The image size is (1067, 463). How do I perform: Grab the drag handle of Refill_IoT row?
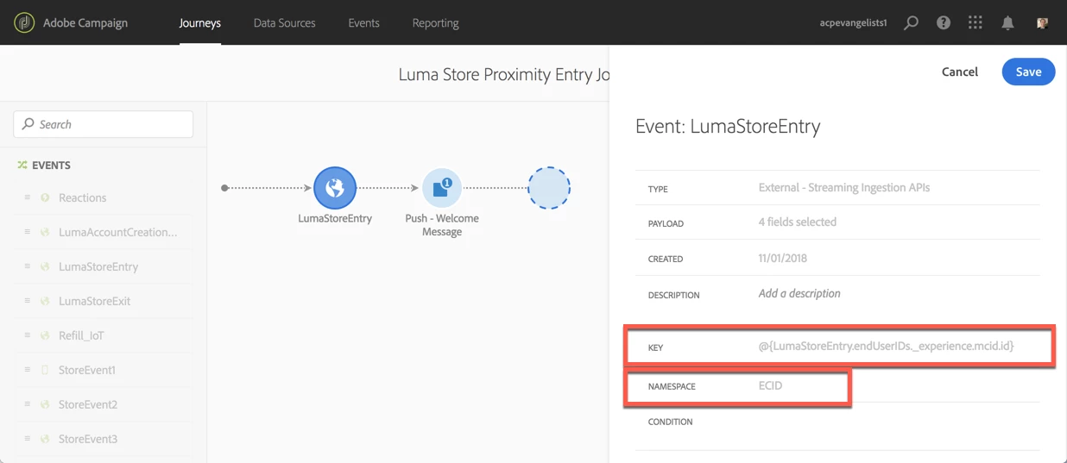point(28,335)
